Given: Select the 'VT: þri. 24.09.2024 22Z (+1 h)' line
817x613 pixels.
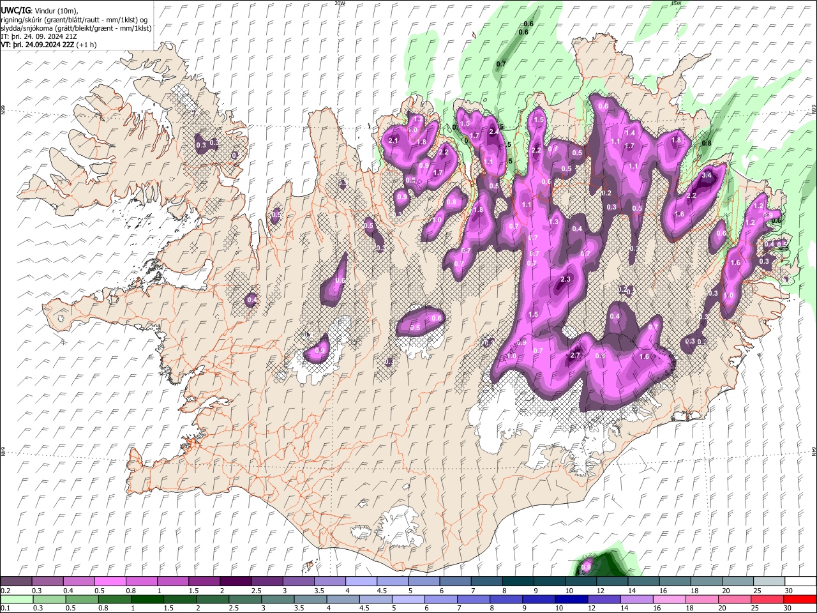Looking at the screenshot, I should click(x=49, y=45).
